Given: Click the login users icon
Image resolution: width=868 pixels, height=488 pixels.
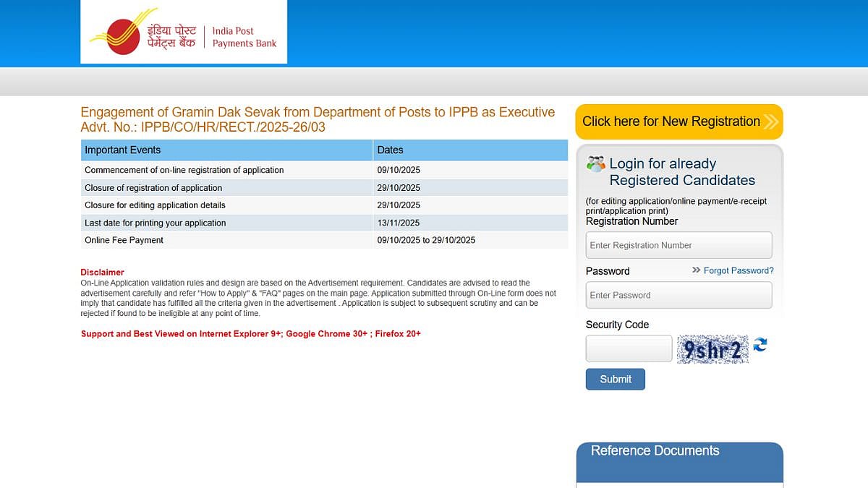Looking at the screenshot, I should pos(595,163).
